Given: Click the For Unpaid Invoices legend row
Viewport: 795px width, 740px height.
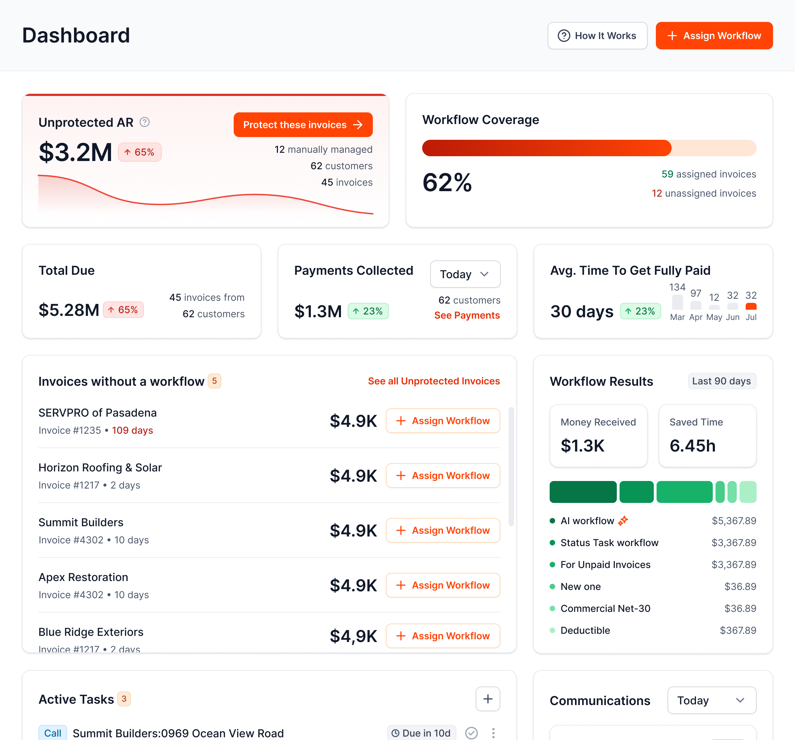Looking at the screenshot, I should click(653, 565).
